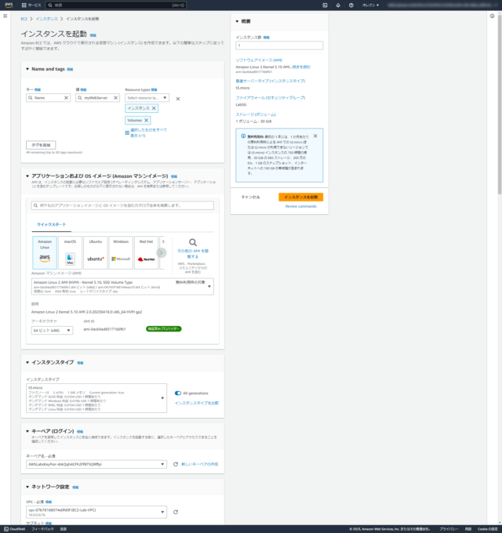Open Feedback in the footer
Screen dimensions: 502x533
[x=42, y=529]
